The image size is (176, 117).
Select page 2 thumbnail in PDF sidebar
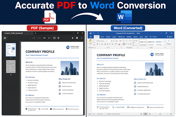11,66
